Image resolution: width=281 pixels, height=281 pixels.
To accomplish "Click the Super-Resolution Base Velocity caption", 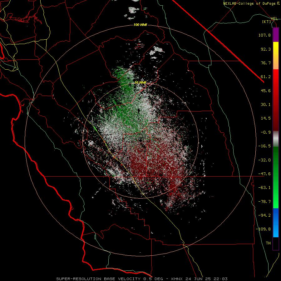I will (142, 279).
